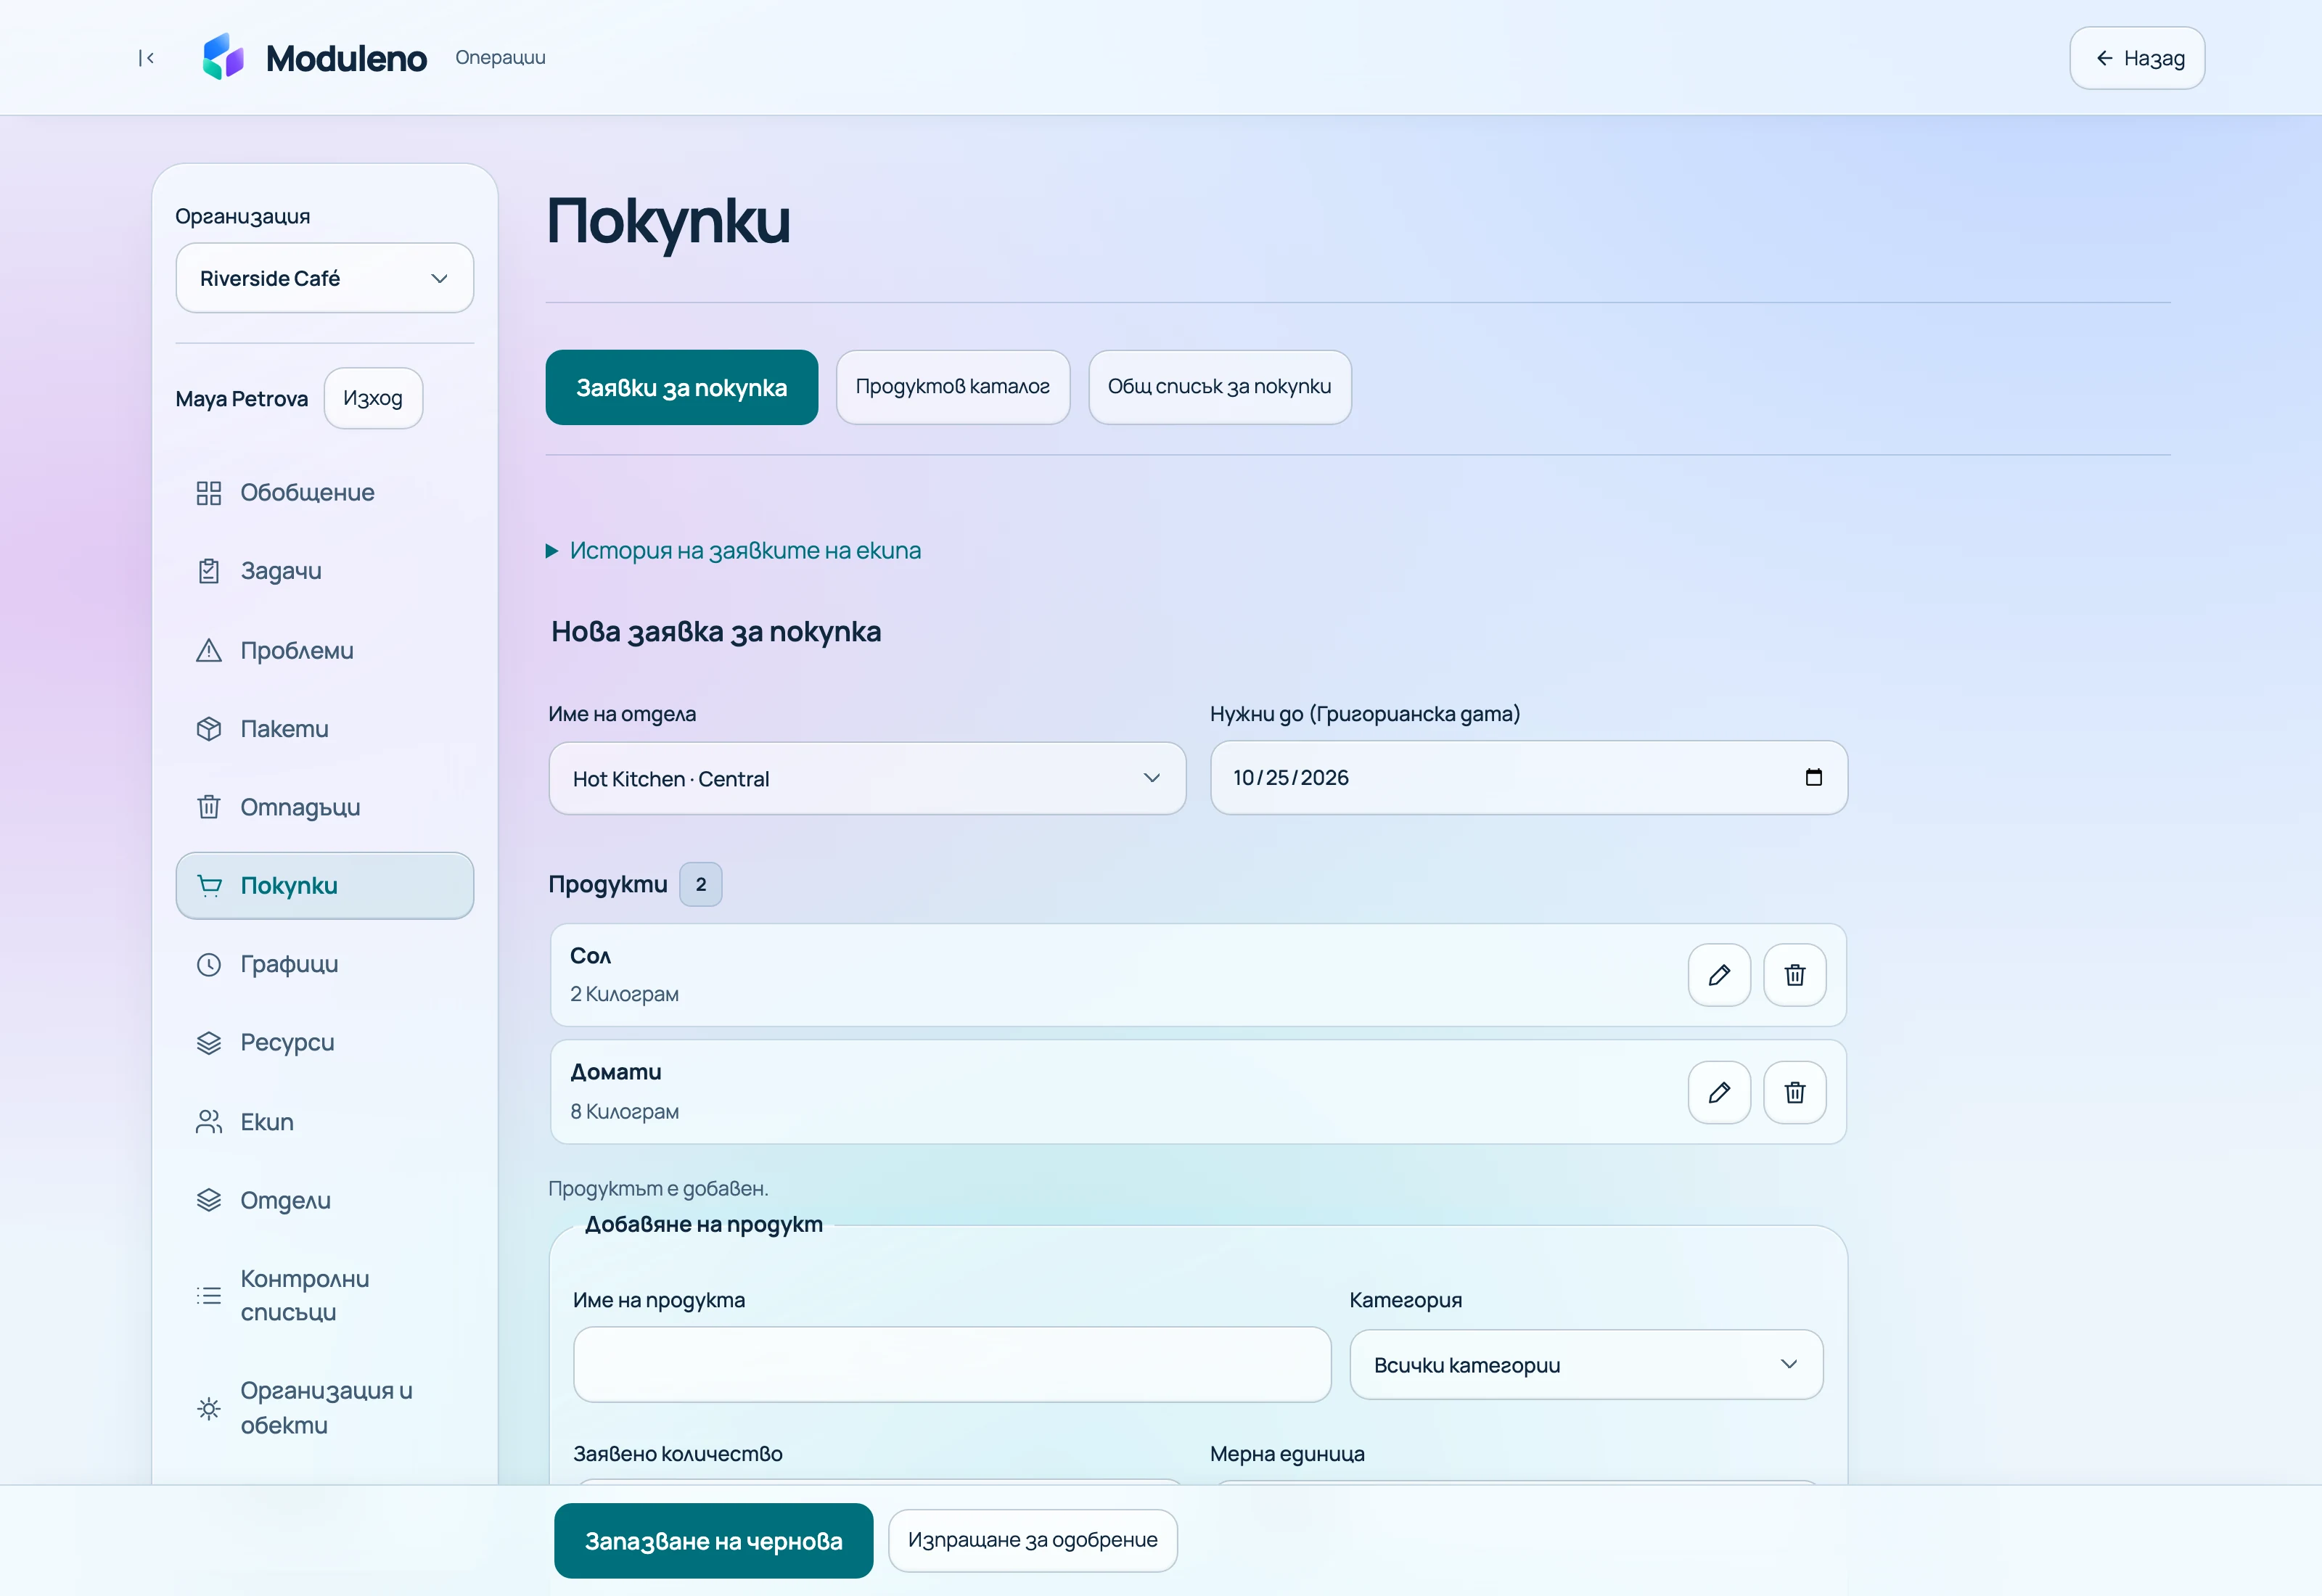Switch to Заявки за покупка tab
2322x1596 pixels.
(681, 387)
